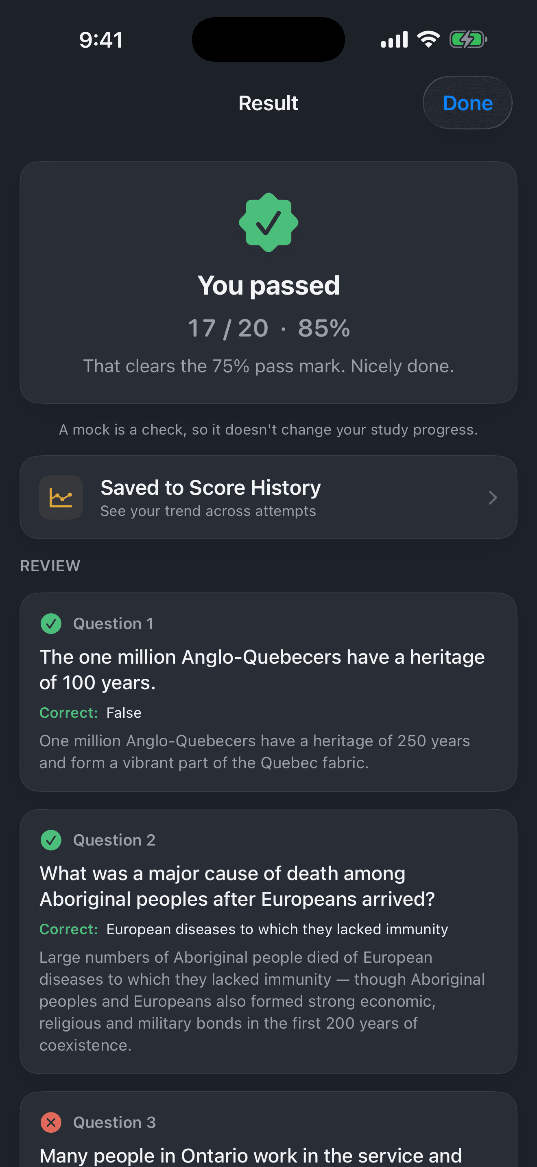This screenshot has height=1167, width=537.
Task: Tap the battery charging icon
Action: click(x=468, y=39)
